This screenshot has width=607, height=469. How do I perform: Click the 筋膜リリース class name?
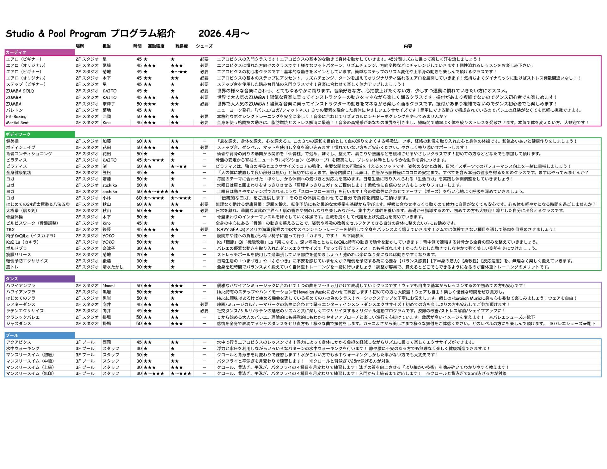click(18, 255)
